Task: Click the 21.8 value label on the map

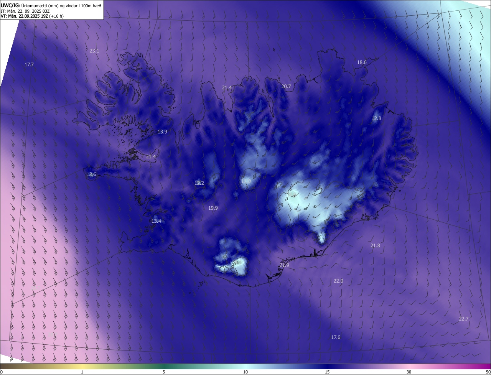Action: (x=375, y=246)
